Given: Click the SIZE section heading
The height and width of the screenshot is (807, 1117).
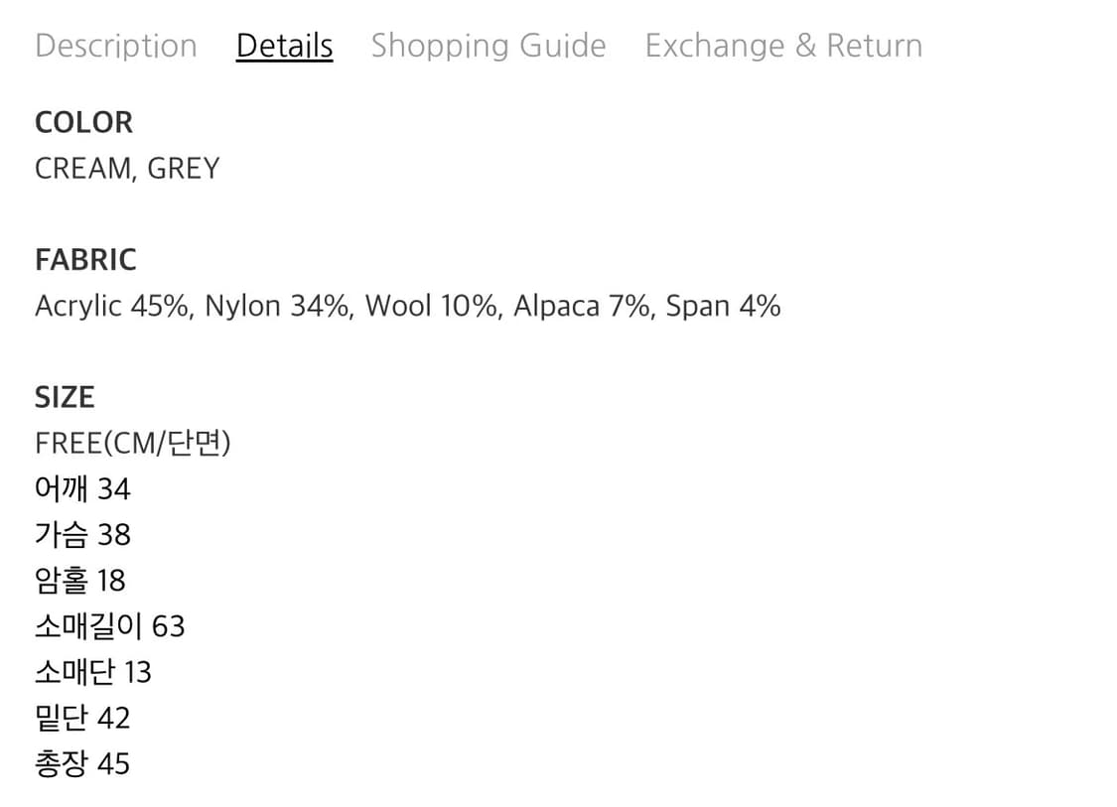Looking at the screenshot, I should 65,397.
